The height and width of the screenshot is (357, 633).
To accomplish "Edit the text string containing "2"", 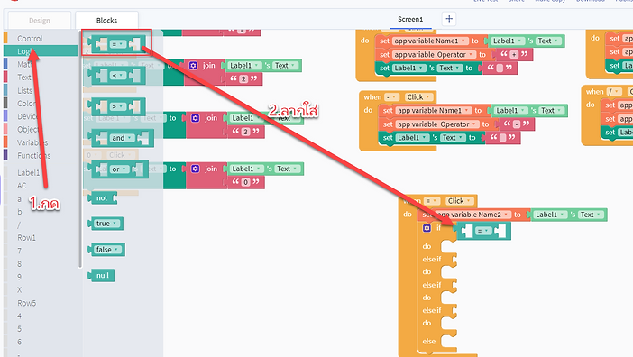I will coord(243,78).
